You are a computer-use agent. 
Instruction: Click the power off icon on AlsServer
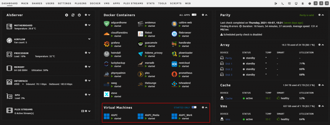click(x=79, y=15)
